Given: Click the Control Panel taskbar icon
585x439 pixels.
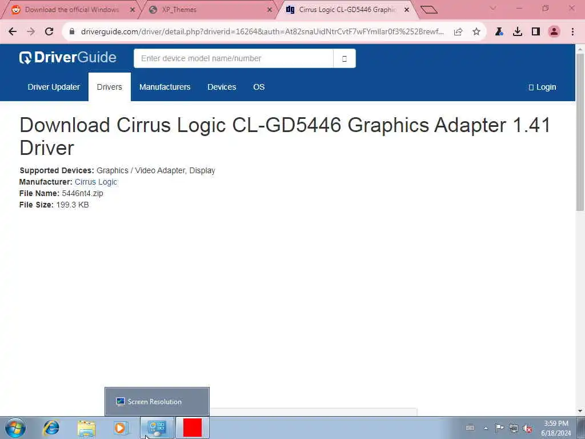Looking at the screenshot, I should click(157, 428).
